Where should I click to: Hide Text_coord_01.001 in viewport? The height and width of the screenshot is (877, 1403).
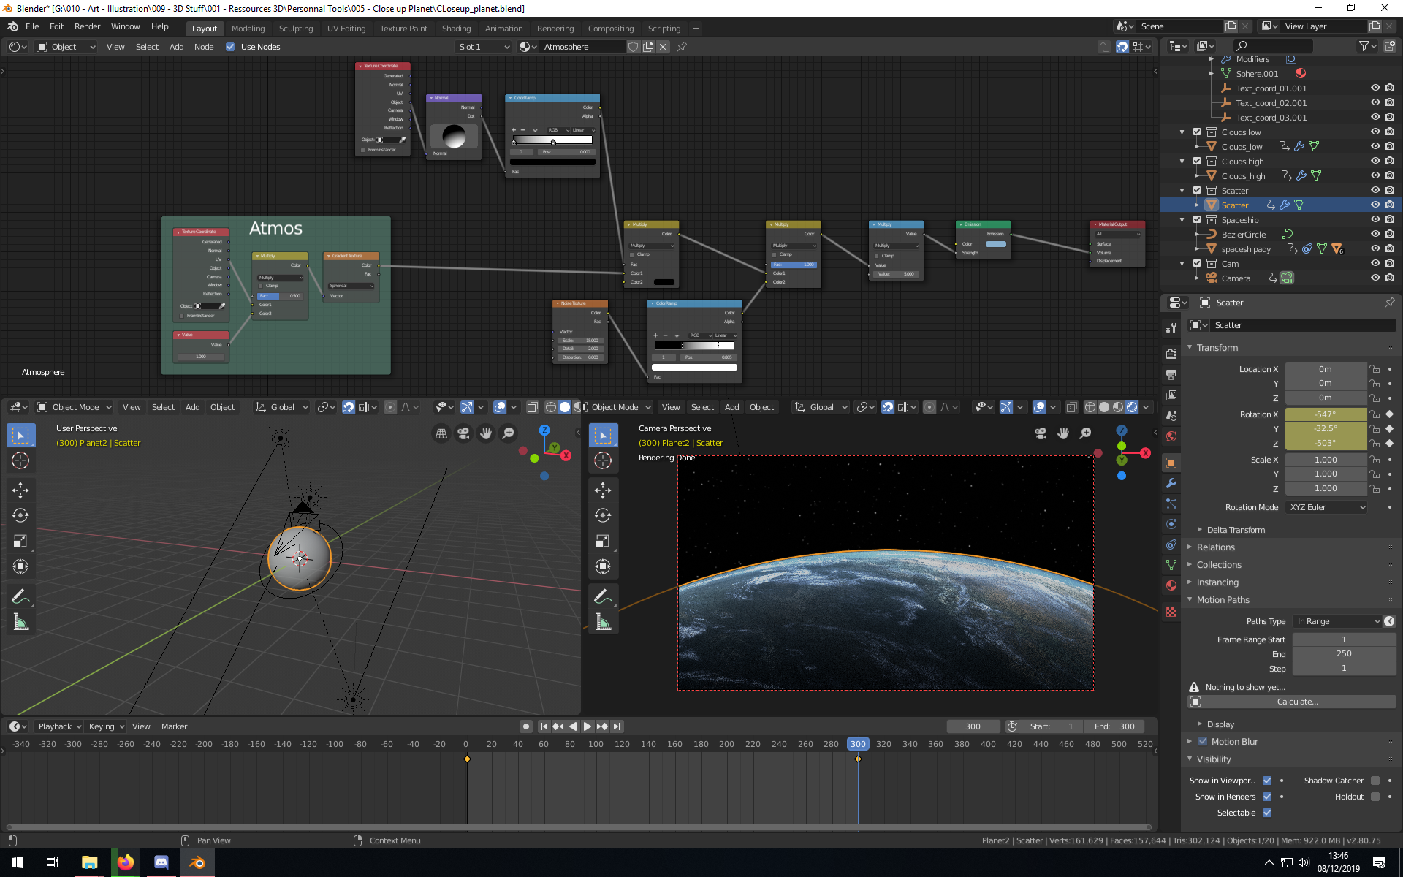tap(1375, 88)
